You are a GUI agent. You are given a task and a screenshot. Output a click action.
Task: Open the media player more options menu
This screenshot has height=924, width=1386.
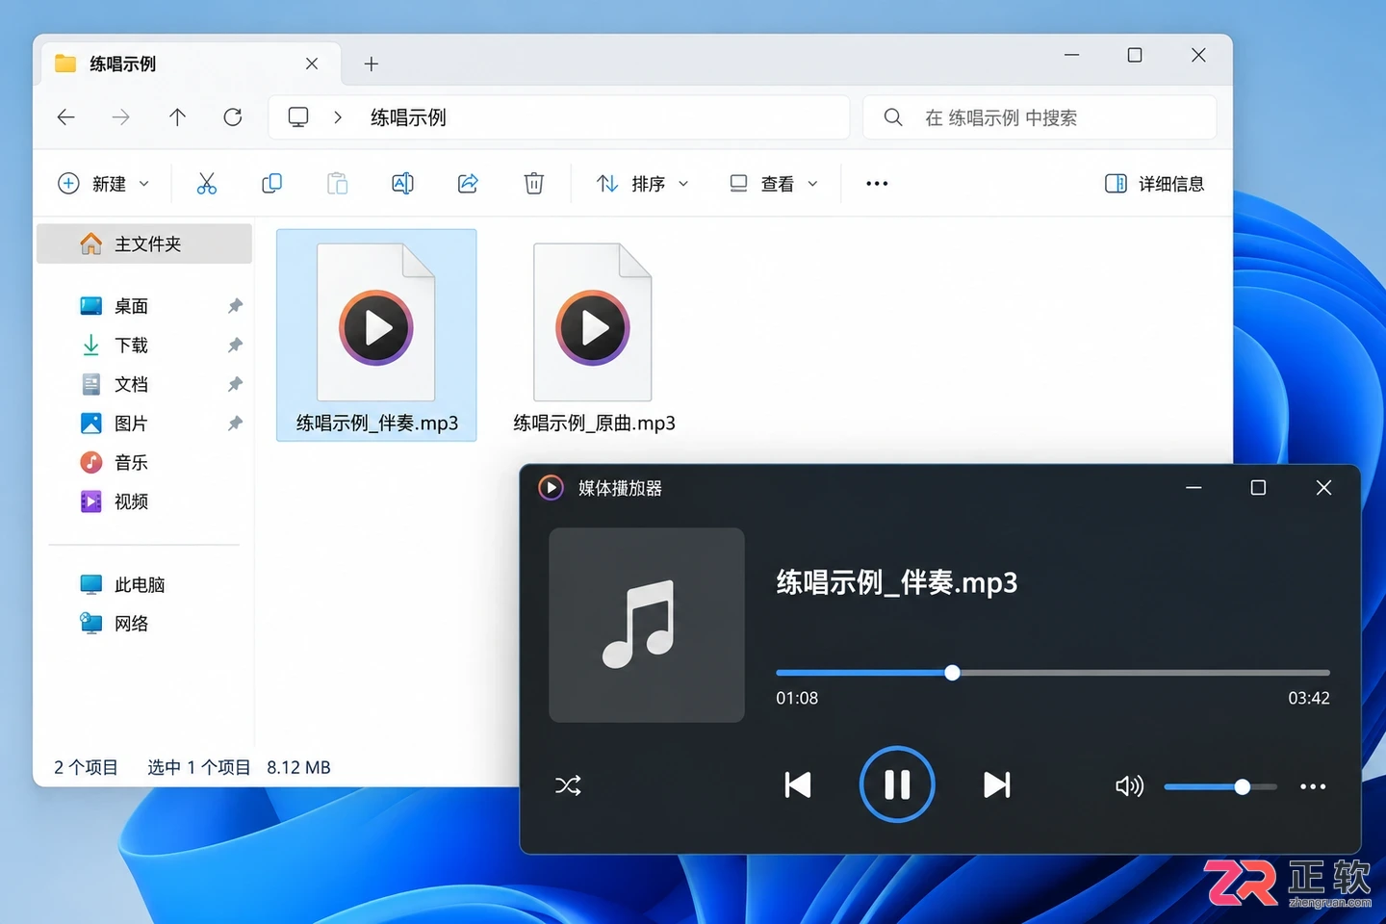(1313, 786)
